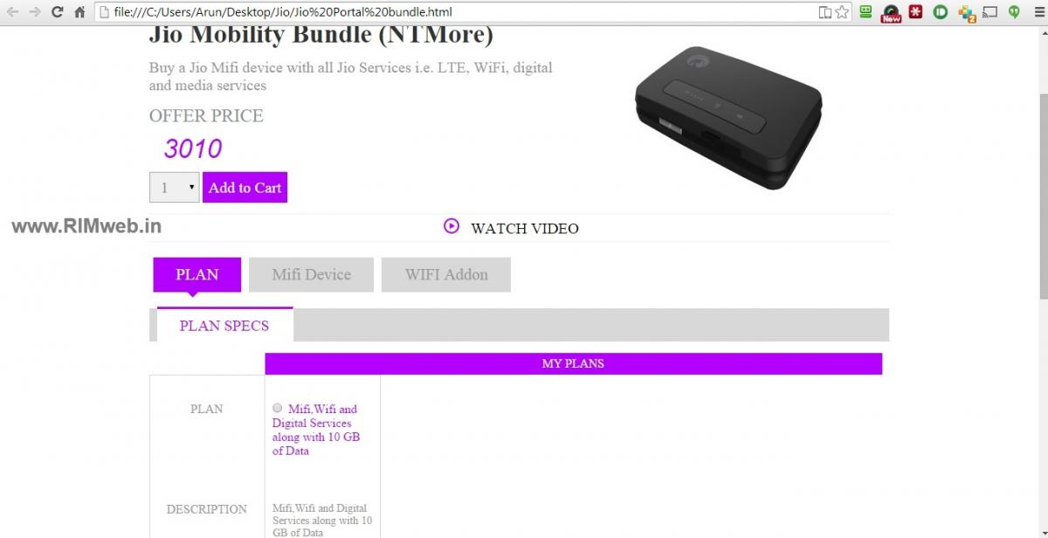The image size is (1048, 538).
Task: Reload the page with the refresh icon
Action: [x=58, y=12]
